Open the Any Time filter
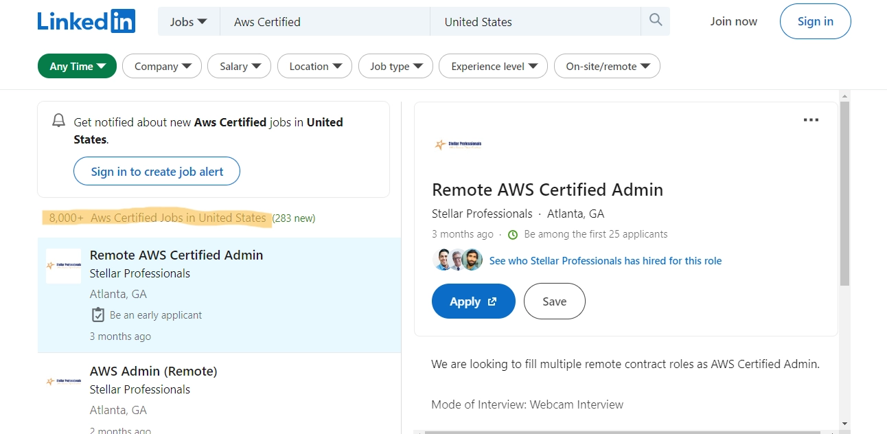887x434 pixels. click(76, 66)
